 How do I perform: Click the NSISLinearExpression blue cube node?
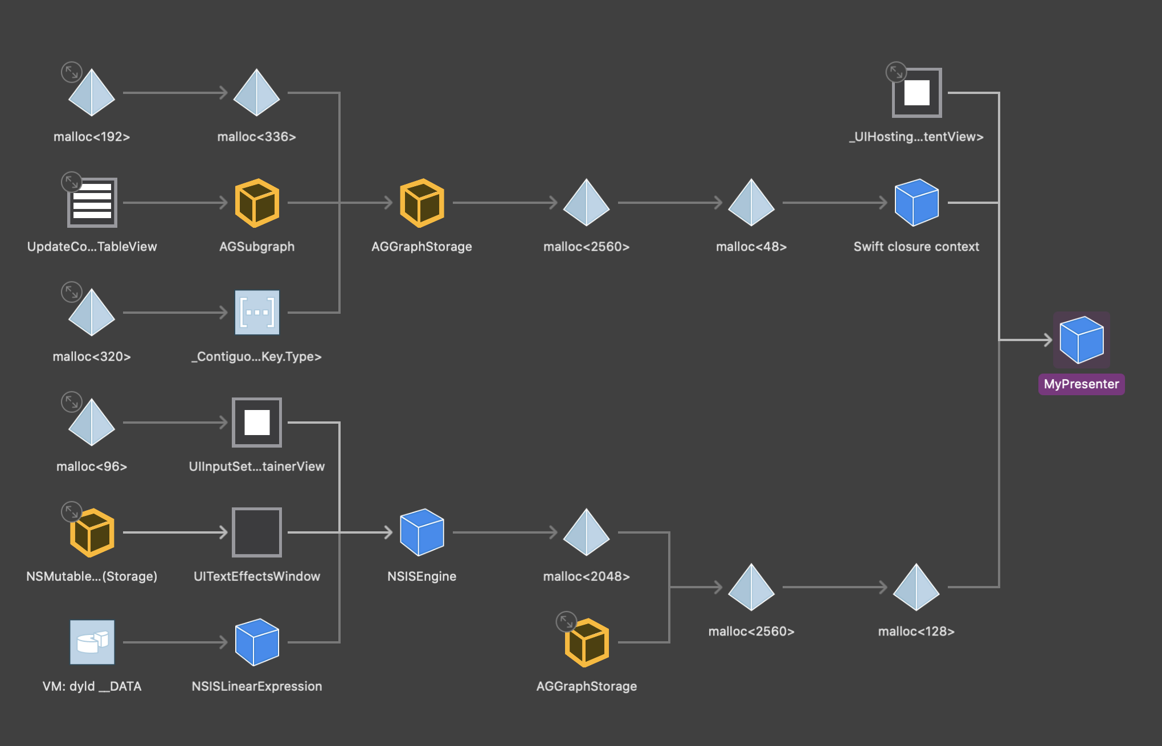pos(257,642)
